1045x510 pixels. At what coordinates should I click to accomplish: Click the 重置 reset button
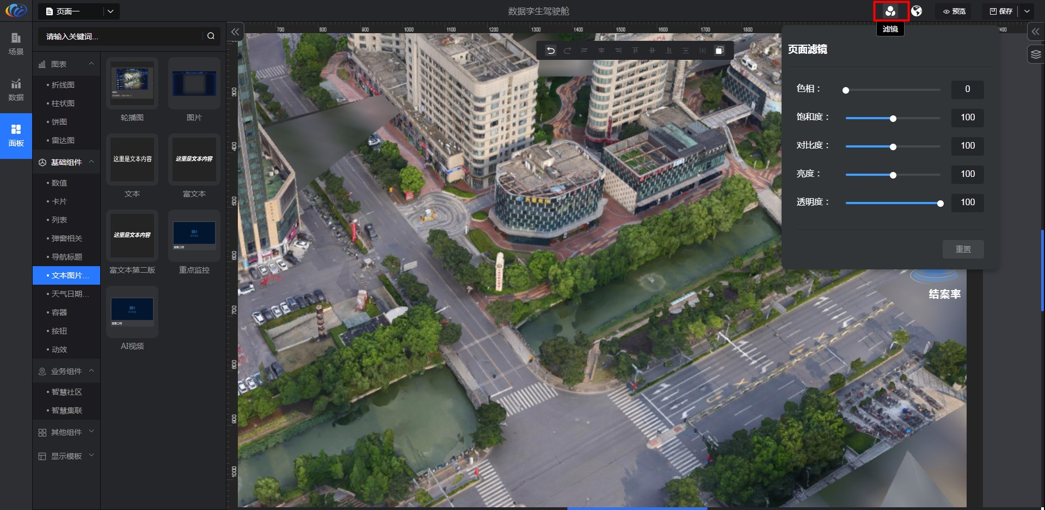click(963, 249)
